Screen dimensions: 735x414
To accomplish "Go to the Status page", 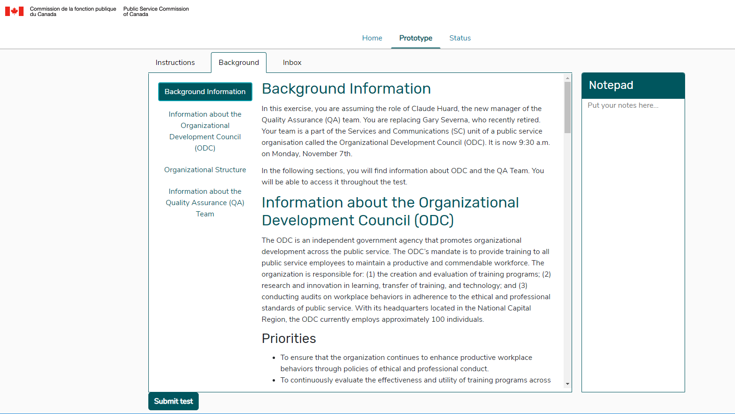I will click(460, 38).
